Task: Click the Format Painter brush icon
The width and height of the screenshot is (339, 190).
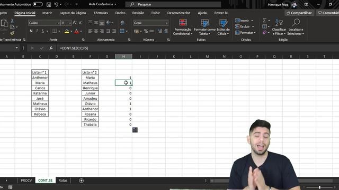Action: (12, 33)
